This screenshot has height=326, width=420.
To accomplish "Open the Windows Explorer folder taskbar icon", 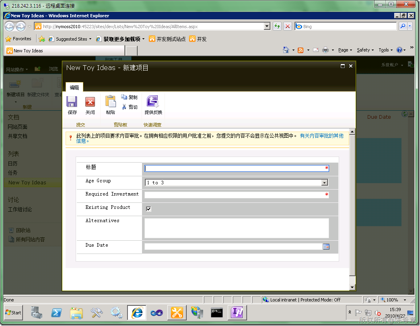I will pos(76,313).
